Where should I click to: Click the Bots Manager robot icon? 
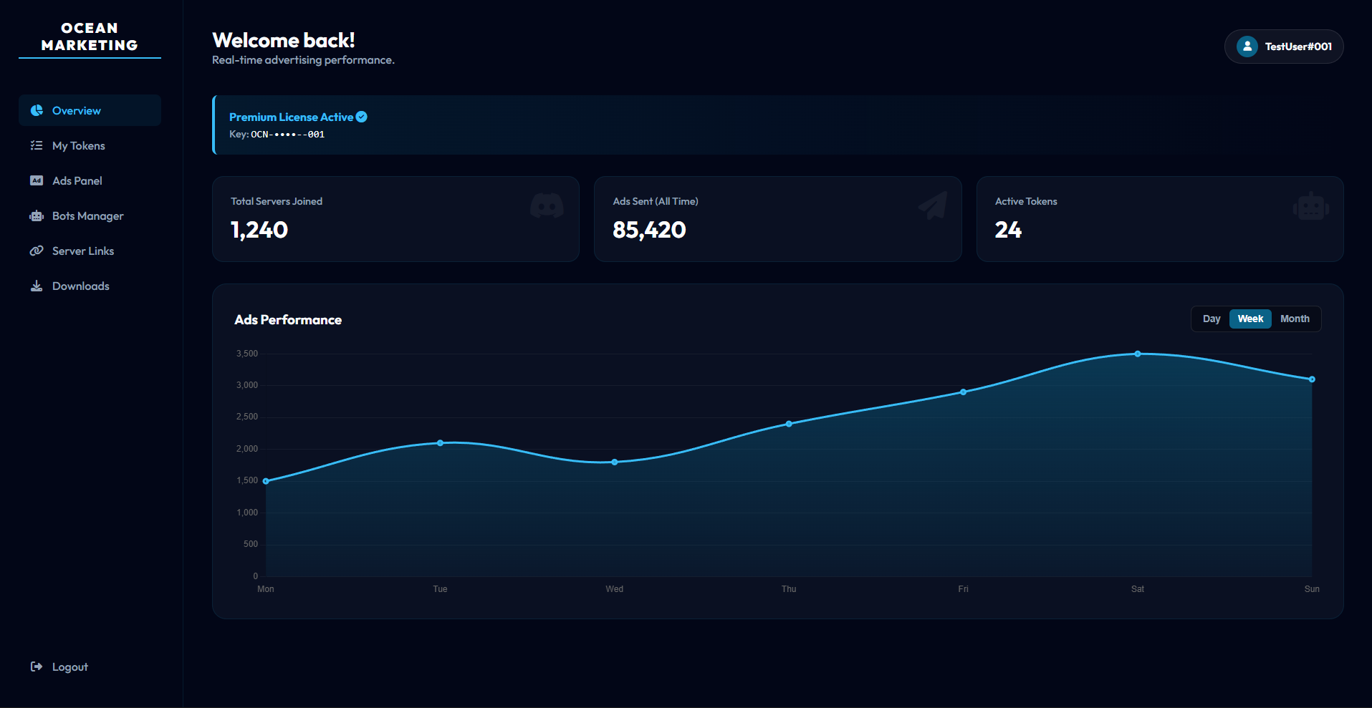(36, 215)
